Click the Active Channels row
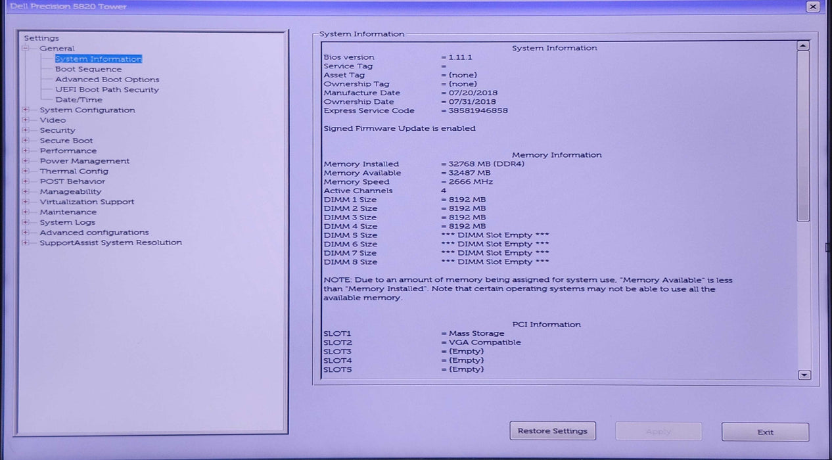The width and height of the screenshot is (832, 460). click(x=385, y=191)
